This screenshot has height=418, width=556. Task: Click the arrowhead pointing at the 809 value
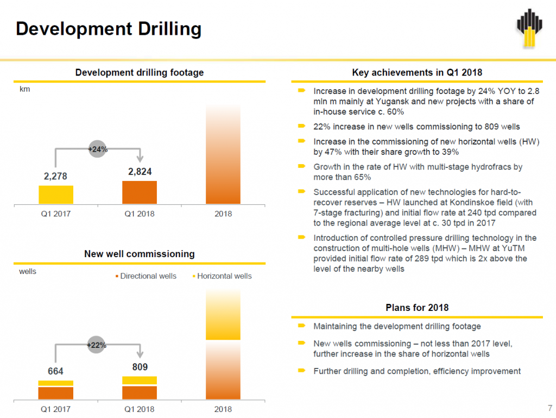point(140,354)
